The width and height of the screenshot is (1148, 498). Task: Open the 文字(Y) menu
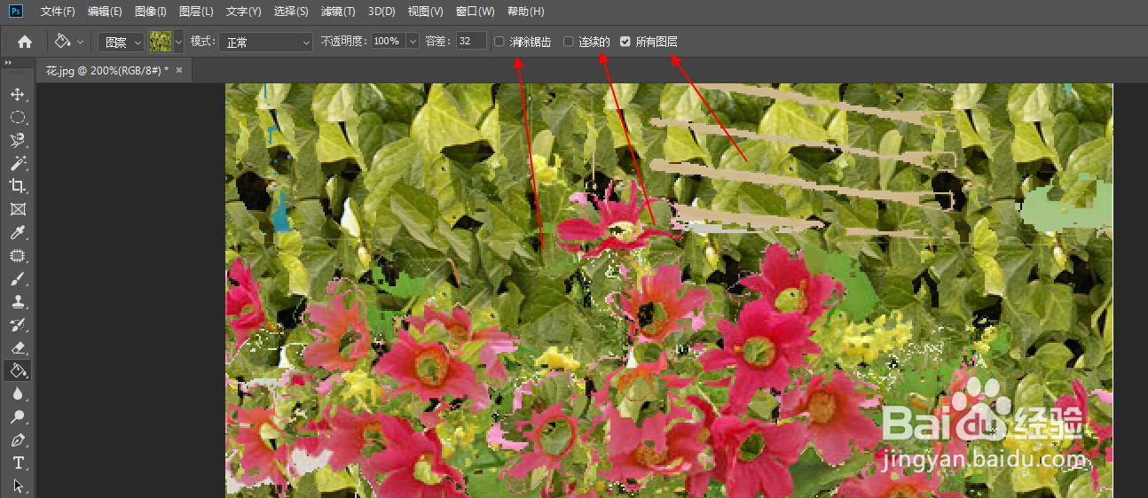pyautogui.click(x=243, y=12)
